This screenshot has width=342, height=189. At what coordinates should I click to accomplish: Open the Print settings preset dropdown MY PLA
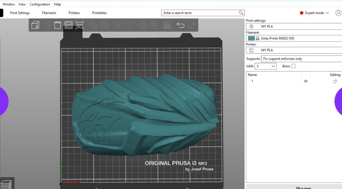(294, 26)
